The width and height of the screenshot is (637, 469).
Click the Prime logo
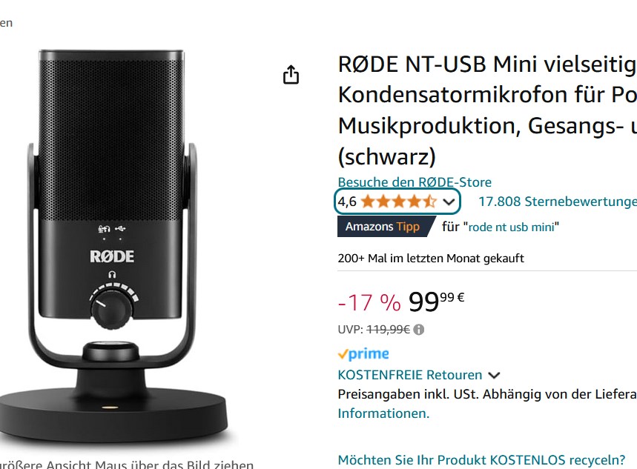pos(363,353)
